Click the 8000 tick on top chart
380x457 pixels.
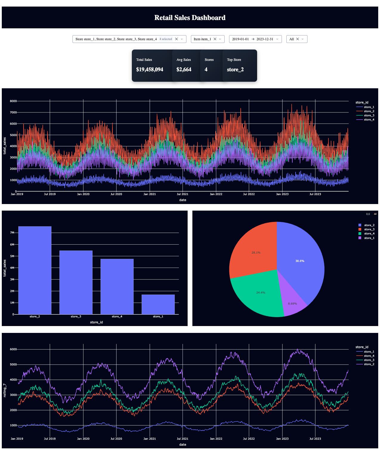coord(13,101)
